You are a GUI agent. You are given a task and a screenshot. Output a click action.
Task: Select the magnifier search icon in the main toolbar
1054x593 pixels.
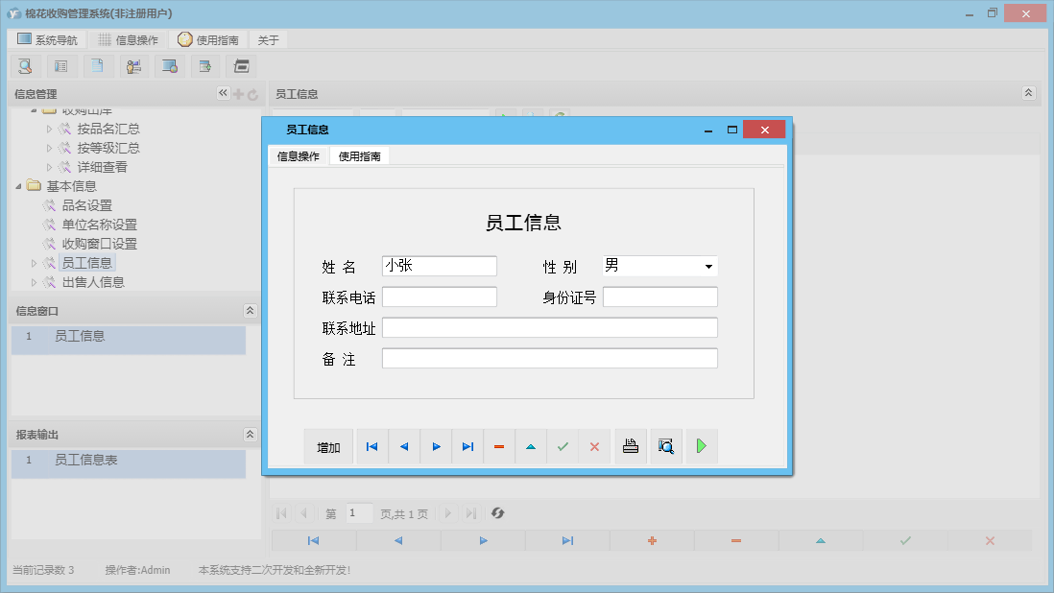click(25, 66)
